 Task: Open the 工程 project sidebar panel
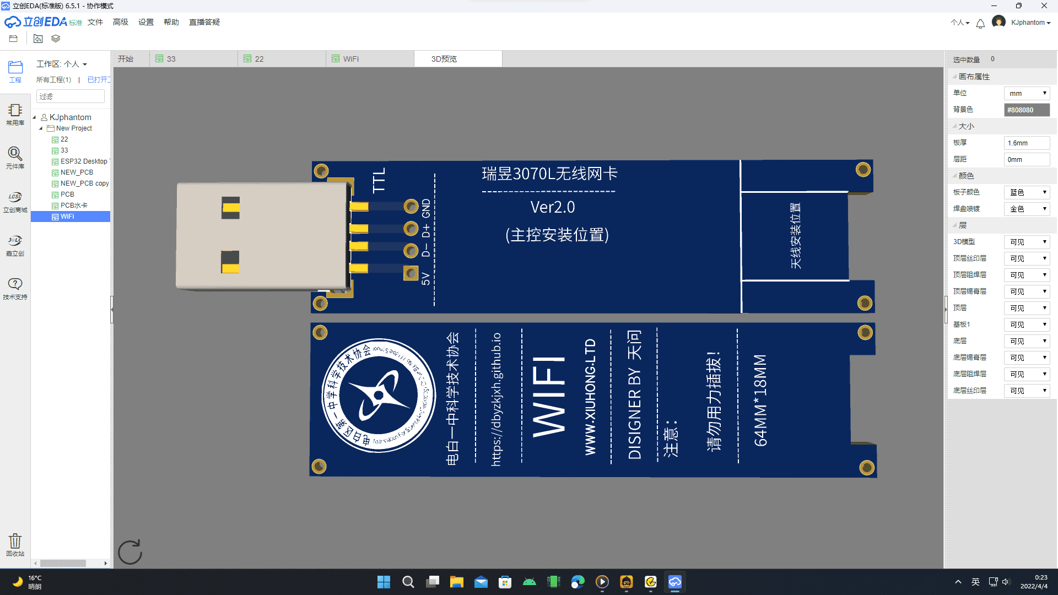[15, 72]
